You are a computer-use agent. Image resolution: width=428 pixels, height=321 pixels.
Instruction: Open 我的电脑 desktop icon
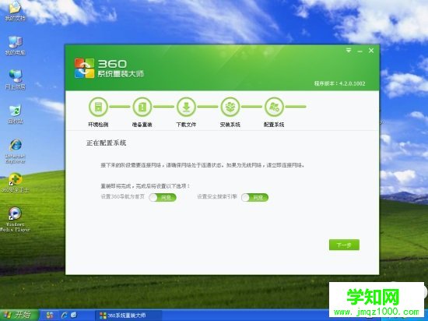(x=15, y=46)
